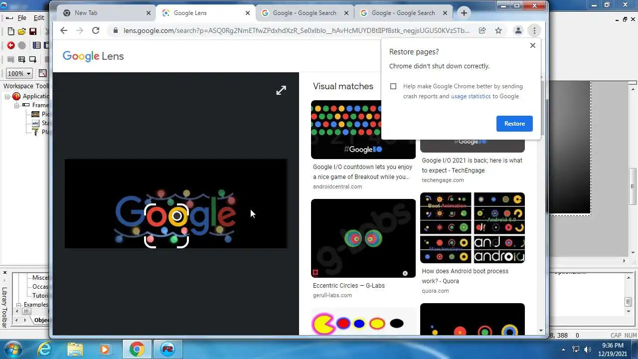Switch to the second Google - Google Search tab
Screen dimensions: 638x359
tap(403, 13)
